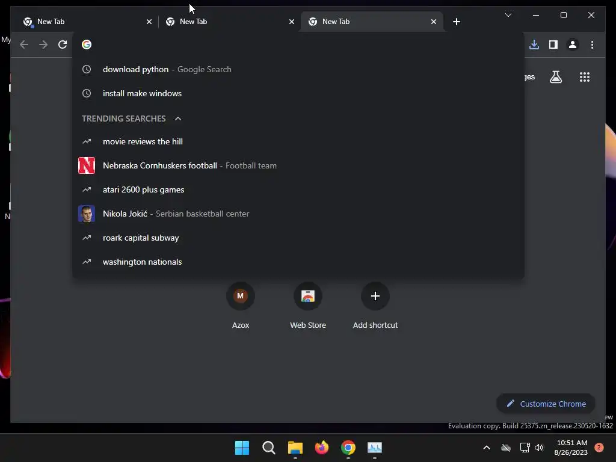
Task: Launch Firefox from the taskbar
Action: [322, 448]
